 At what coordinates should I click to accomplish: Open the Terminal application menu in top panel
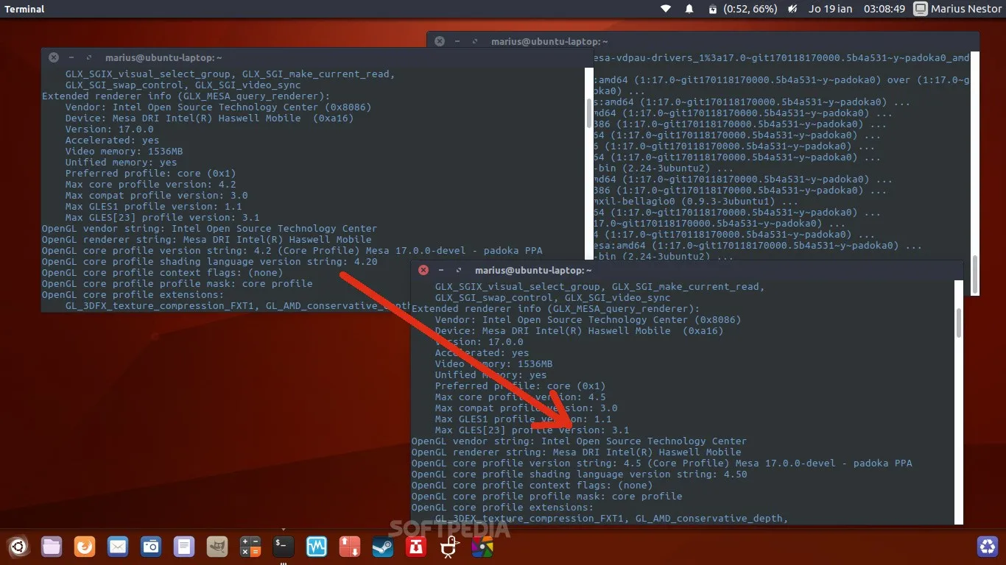[x=24, y=9]
